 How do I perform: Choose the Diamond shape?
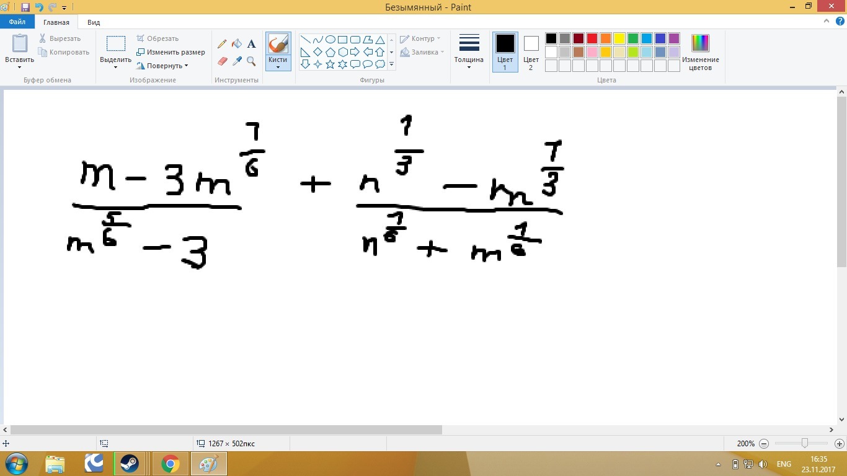click(317, 52)
